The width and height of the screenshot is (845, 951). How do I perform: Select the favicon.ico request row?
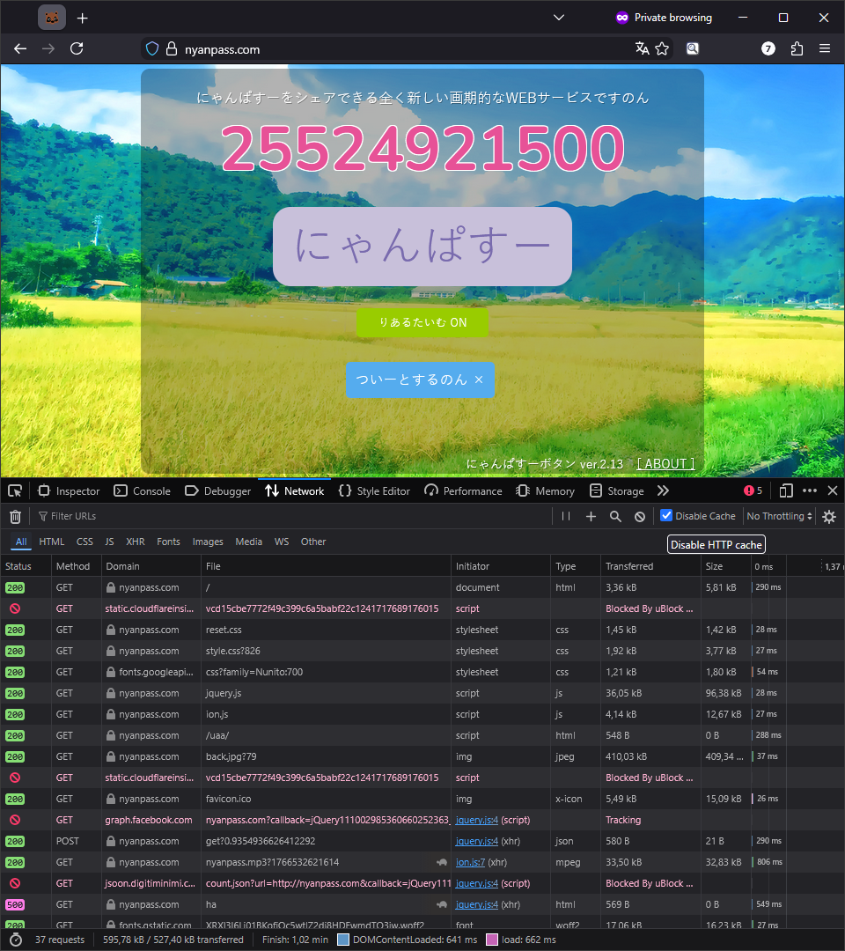tap(422, 799)
